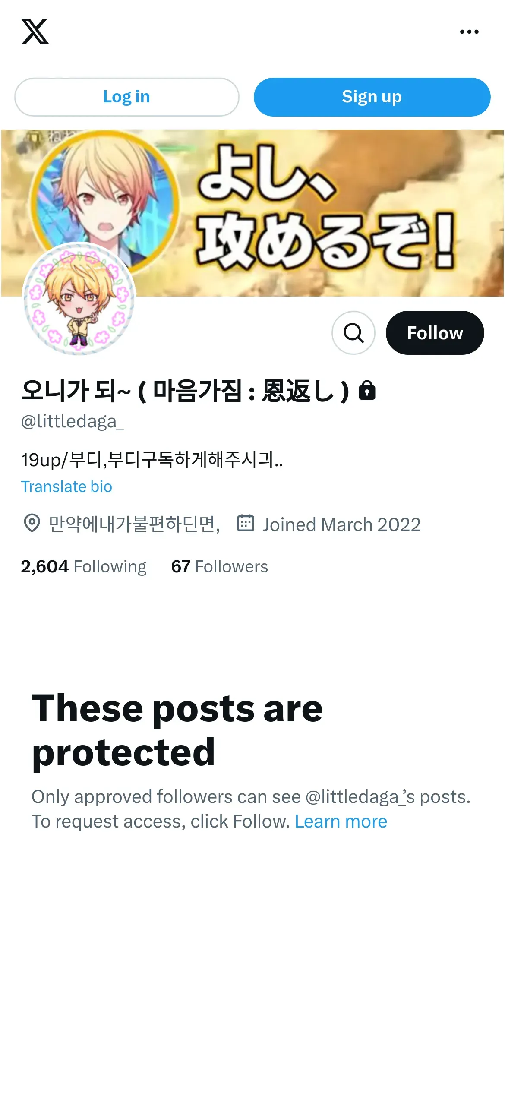Click the search magnifier icon button
This screenshot has height=1093, width=505.
[353, 333]
